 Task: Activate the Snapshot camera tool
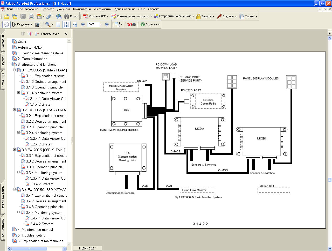click(x=37, y=24)
